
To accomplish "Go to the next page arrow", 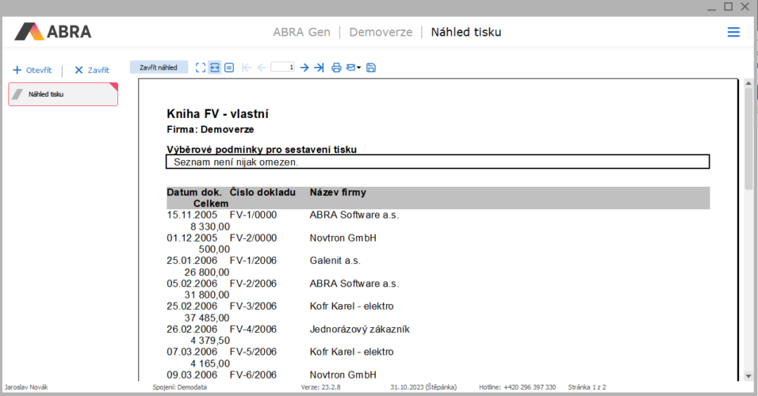I will 304,68.
